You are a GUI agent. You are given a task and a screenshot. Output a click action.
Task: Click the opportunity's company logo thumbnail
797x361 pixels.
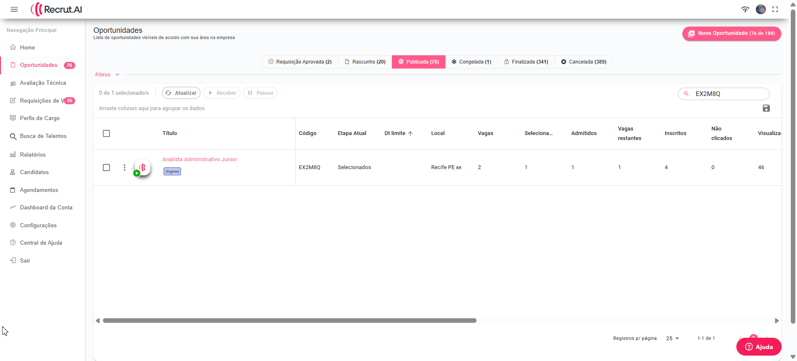142,167
